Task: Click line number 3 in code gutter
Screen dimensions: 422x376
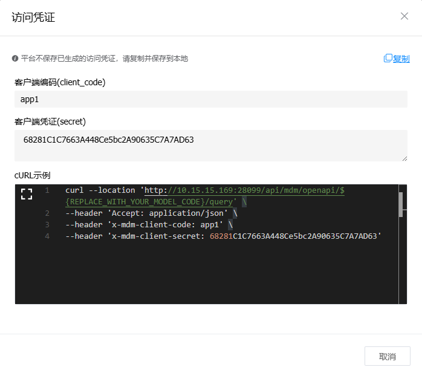Action: tap(47, 225)
